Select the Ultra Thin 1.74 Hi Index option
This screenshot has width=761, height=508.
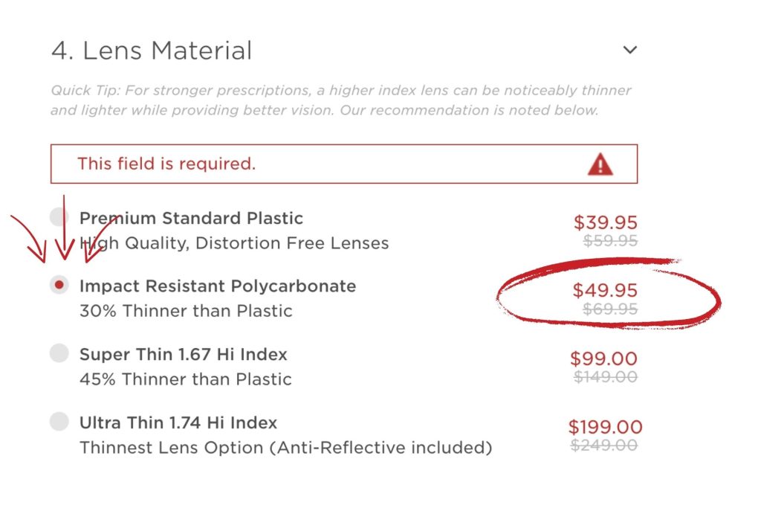(x=59, y=421)
